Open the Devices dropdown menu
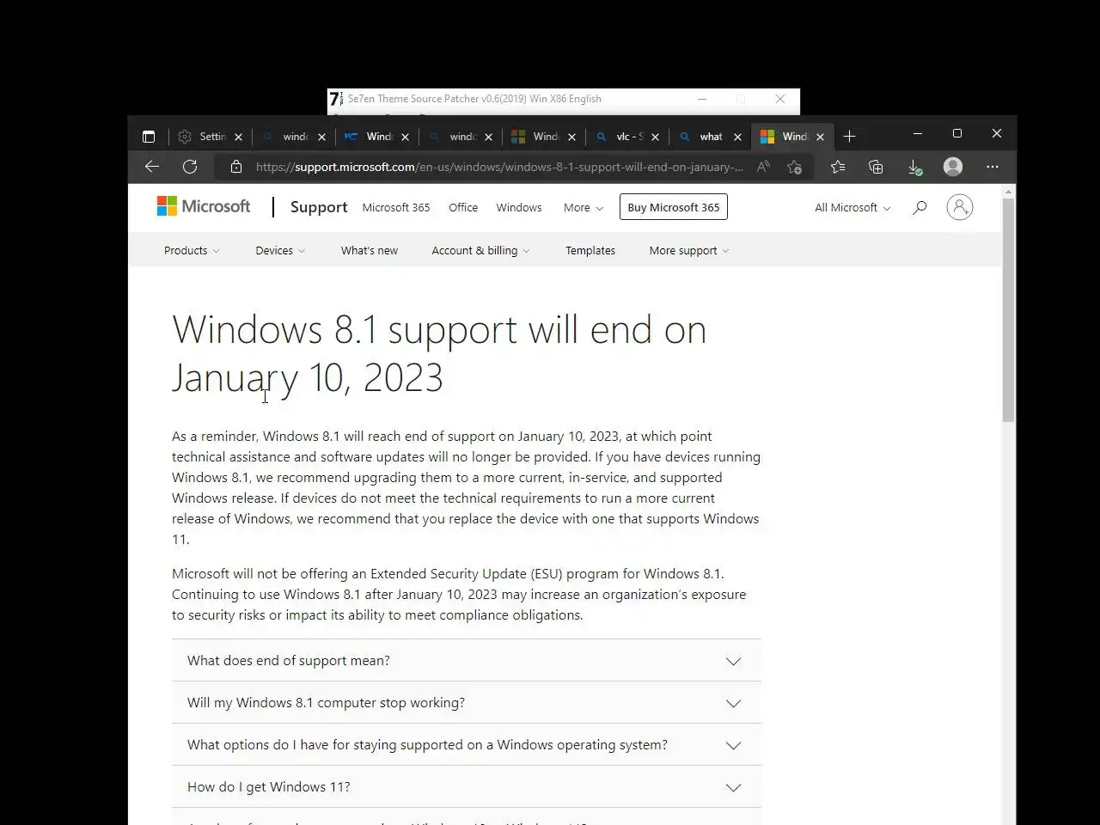The height and width of the screenshot is (825, 1100). point(280,250)
